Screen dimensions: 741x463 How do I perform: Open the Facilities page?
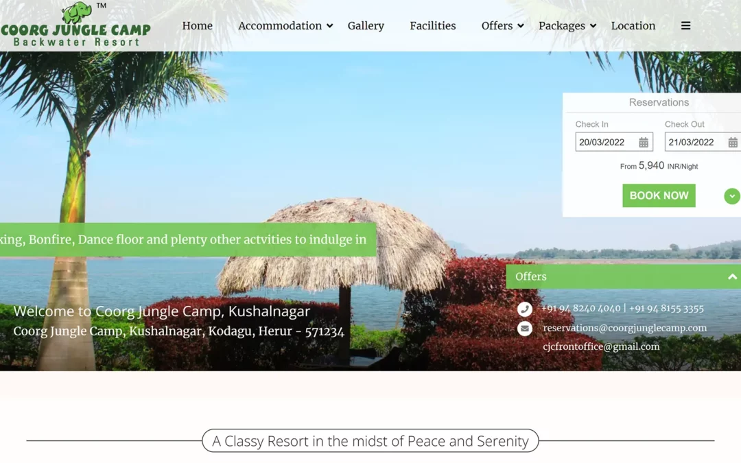(x=432, y=25)
